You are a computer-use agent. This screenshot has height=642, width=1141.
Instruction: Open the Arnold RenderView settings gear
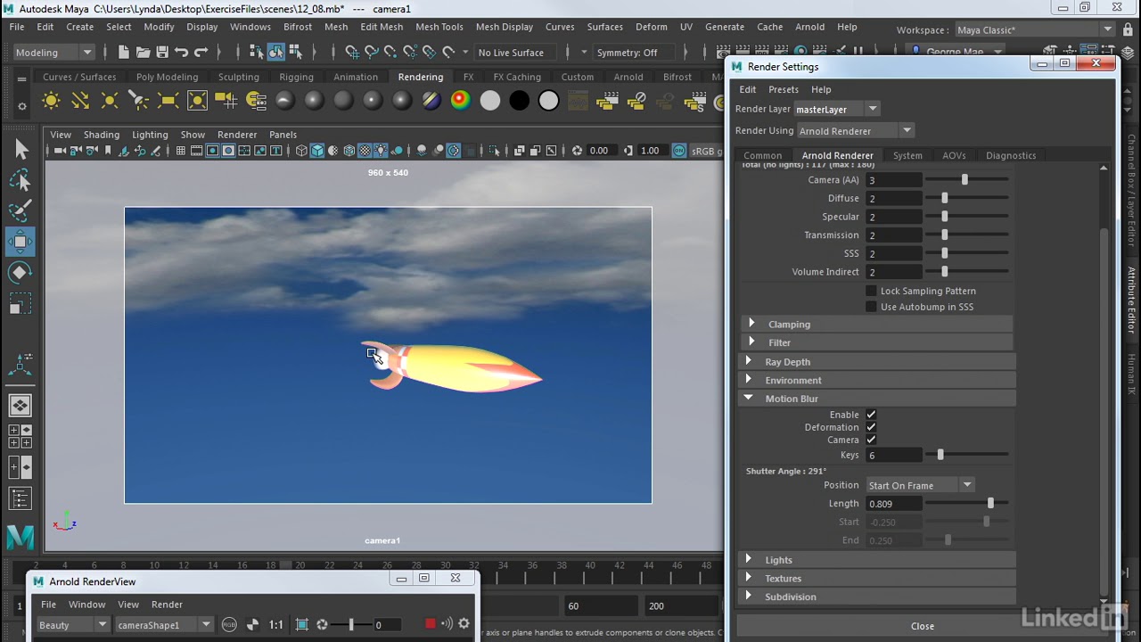[x=464, y=624]
